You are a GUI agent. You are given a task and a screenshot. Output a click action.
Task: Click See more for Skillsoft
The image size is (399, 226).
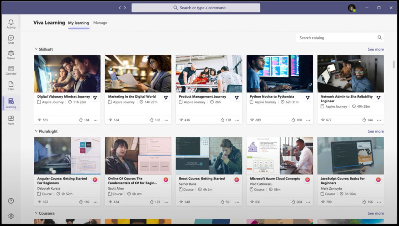coord(376,50)
